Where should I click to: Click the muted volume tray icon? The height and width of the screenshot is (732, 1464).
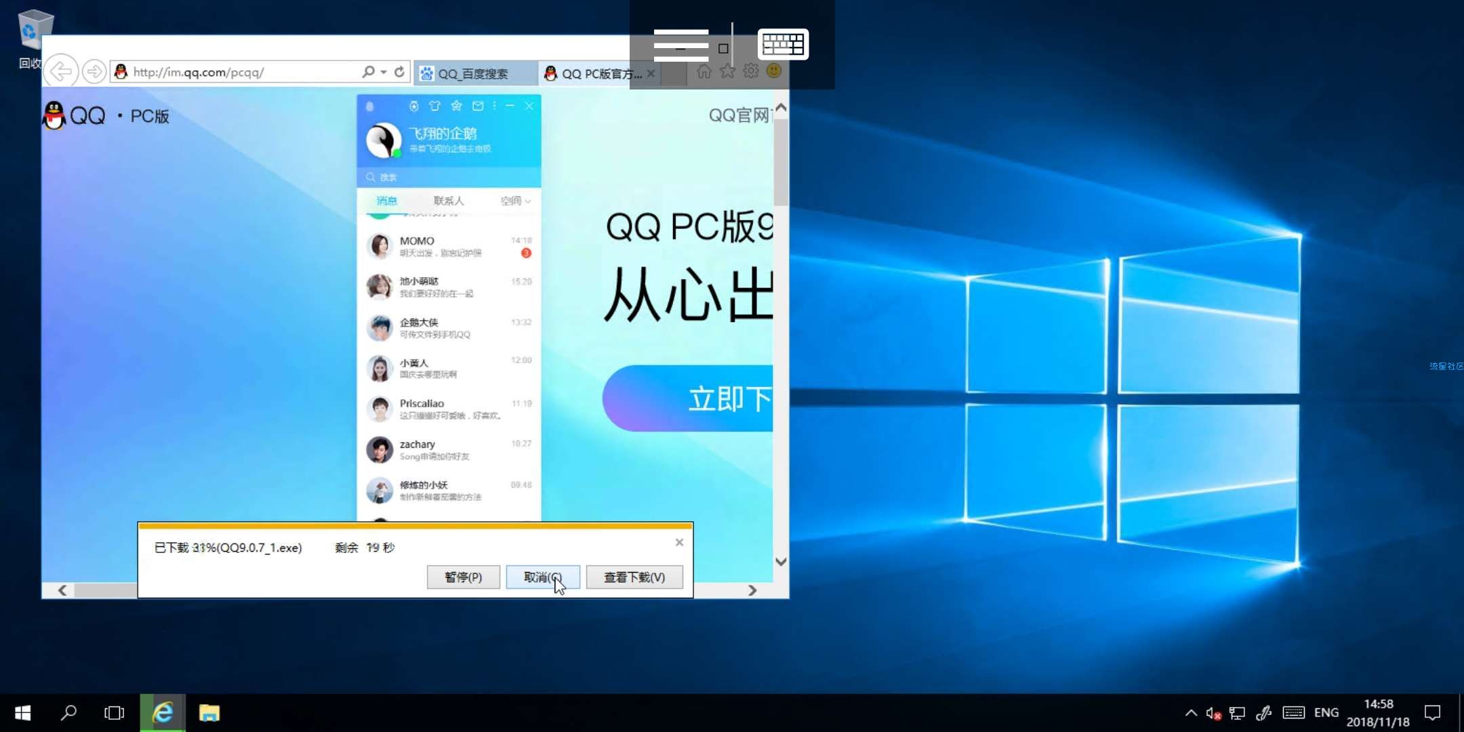1213,713
